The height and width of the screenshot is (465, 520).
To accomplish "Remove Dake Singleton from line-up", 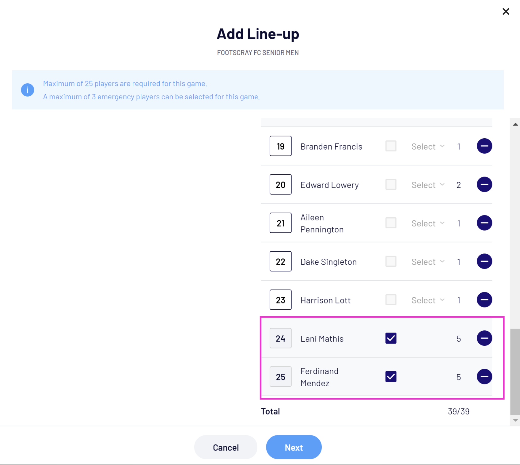I will click(484, 261).
